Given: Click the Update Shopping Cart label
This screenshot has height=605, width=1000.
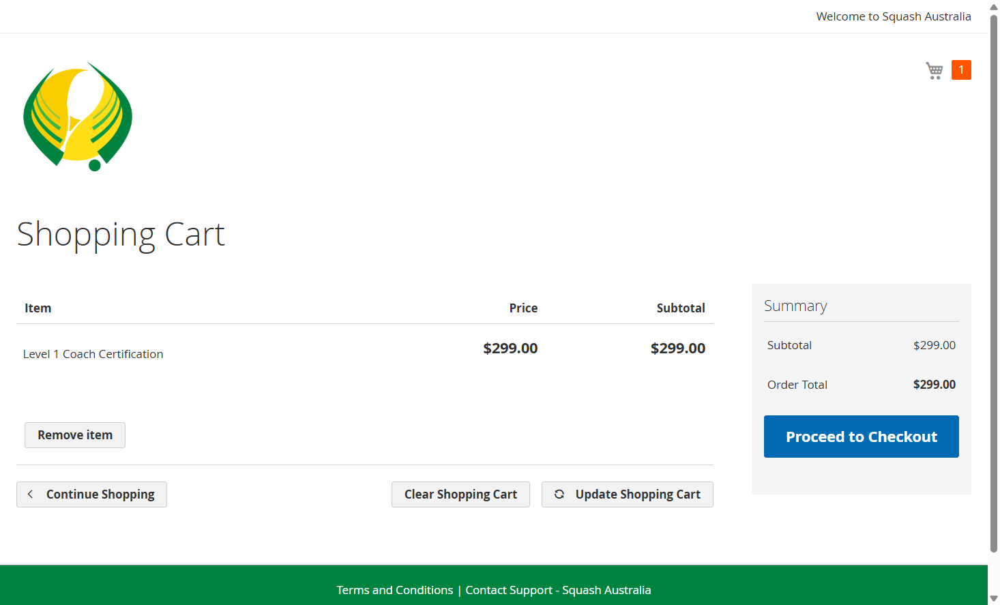Looking at the screenshot, I should [x=638, y=495].
